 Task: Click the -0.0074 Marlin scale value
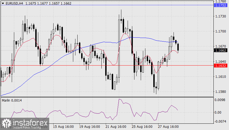(221, 121)
